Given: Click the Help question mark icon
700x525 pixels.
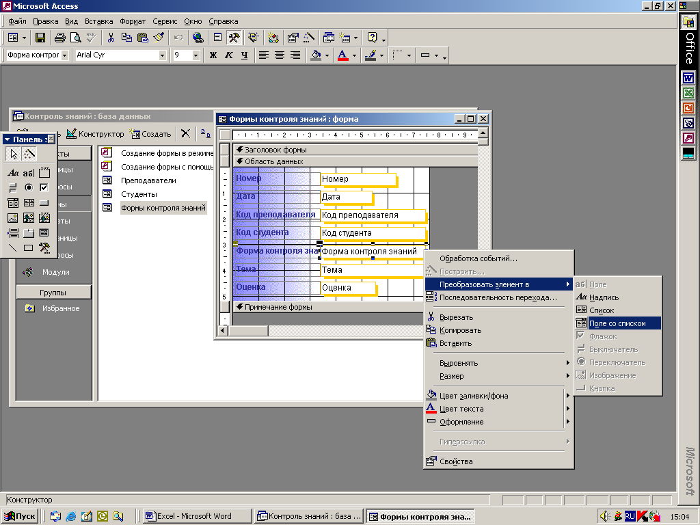Looking at the screenshot, I should (x=372, y=38).
